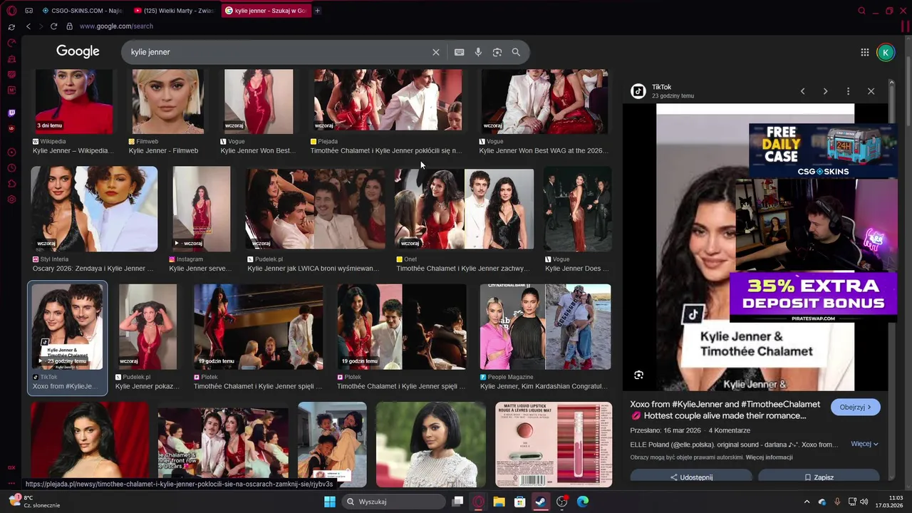Select the kylie jenner Google tab

coord(266,11)
